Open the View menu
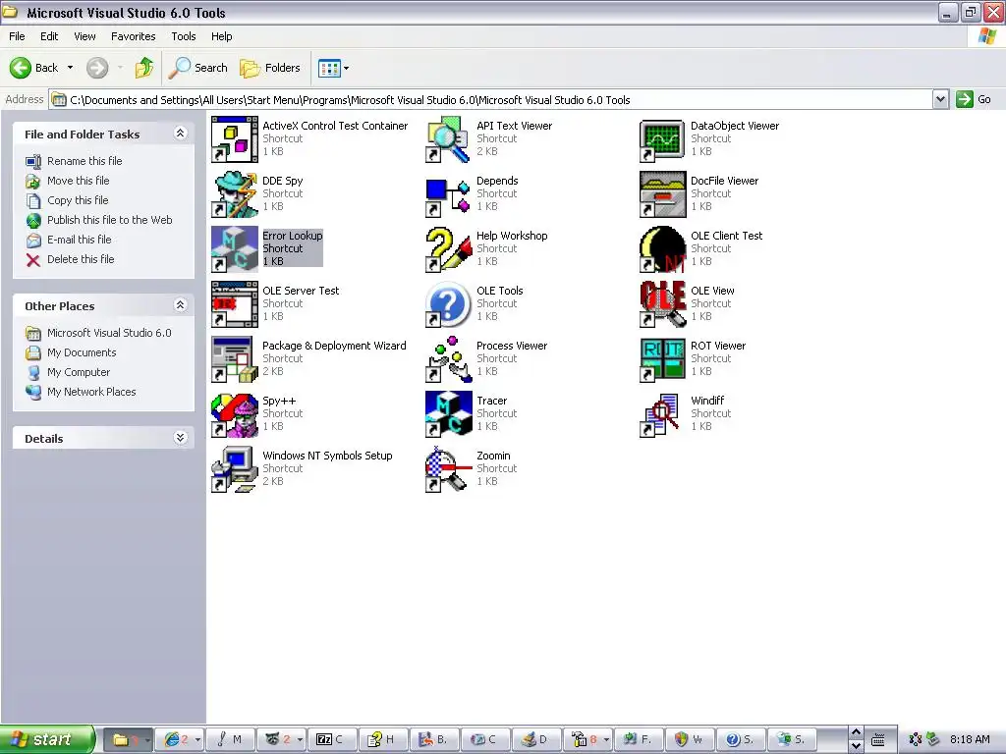 coord(84,36)
